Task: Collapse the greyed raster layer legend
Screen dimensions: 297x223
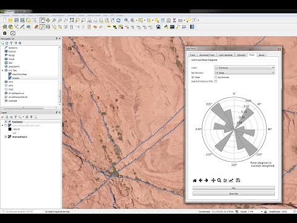Action: 2,126
